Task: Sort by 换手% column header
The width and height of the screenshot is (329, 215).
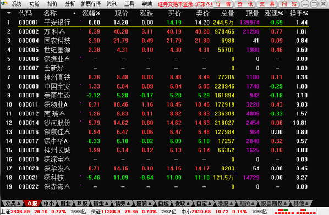Action: tap(299, 14)
